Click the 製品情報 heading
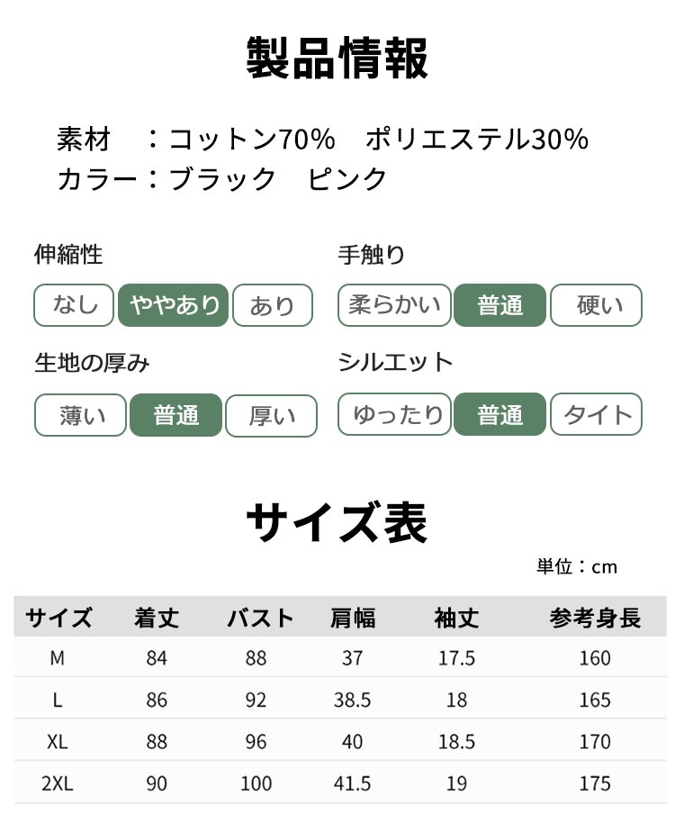 coord(337,59)
